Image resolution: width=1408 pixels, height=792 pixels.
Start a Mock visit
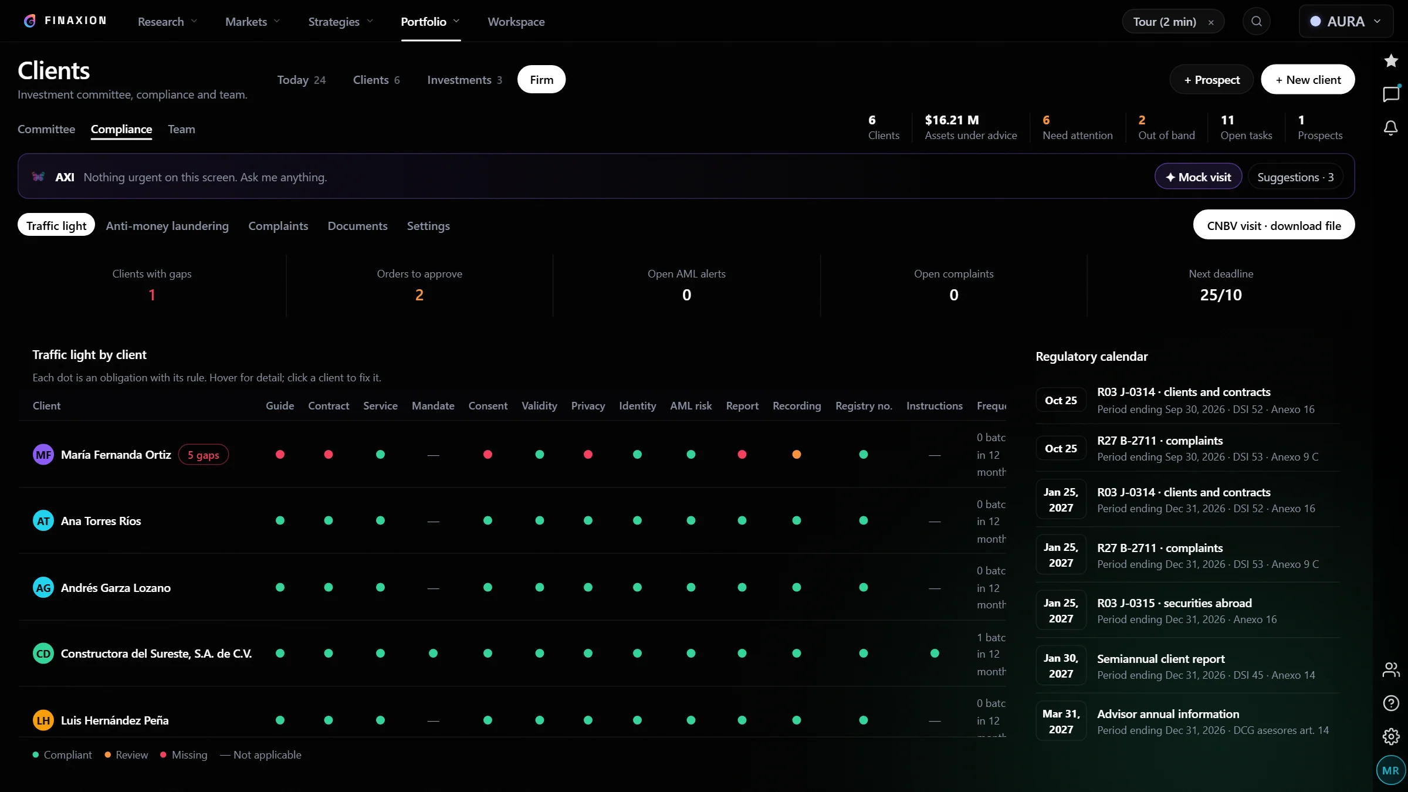(x=1198, y=177)
